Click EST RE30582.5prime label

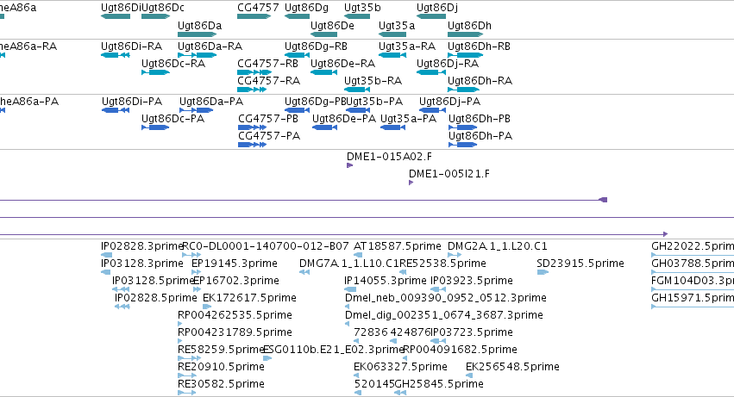pos(221,383)
